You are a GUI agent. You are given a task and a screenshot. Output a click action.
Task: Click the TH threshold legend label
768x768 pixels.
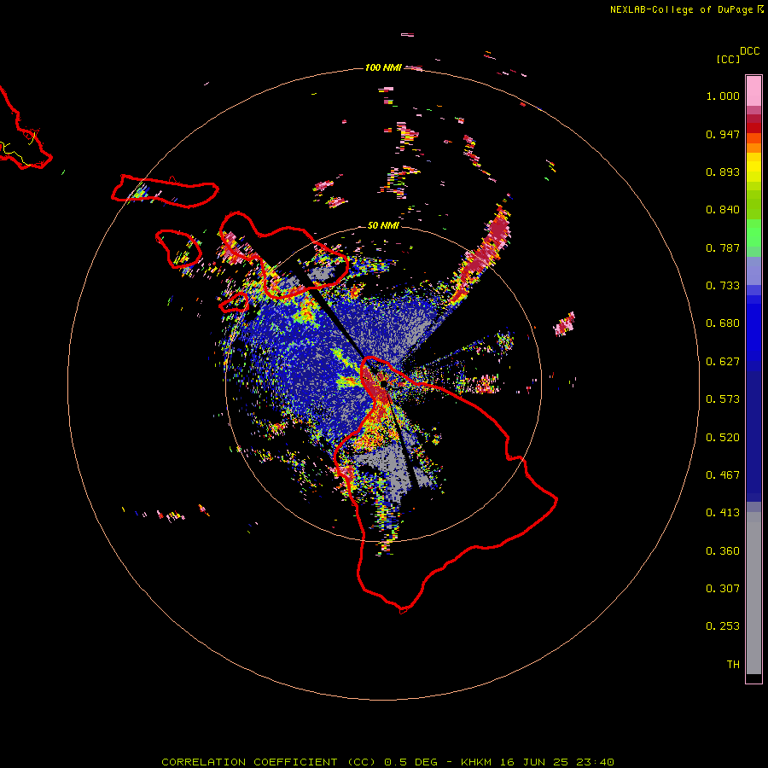[x=733, y=665]
